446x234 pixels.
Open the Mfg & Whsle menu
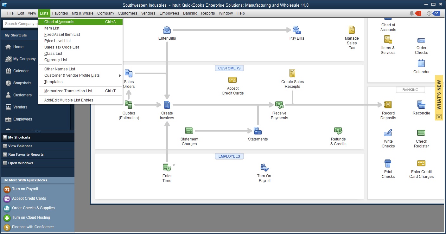[x=82, y=13]
